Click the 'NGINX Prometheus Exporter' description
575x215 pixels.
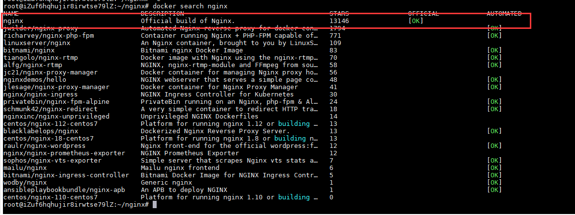pos(190,152)
